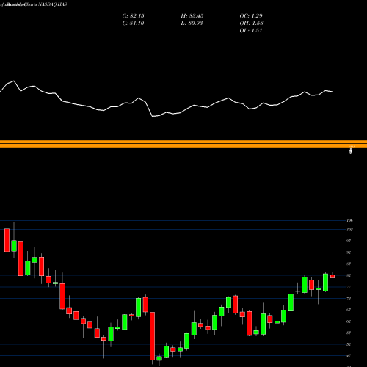Image resolution: width=367 pixels, height=367 pixels.
Task: Click the 72 price axis label
Action: point(349,299)
